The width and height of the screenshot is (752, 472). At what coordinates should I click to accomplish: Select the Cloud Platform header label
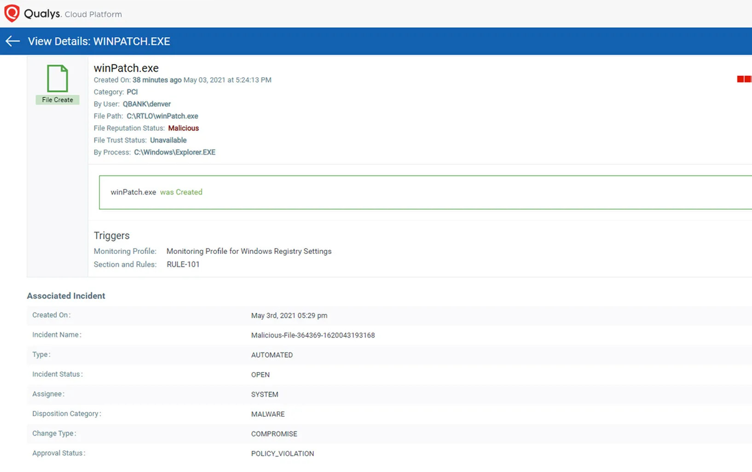[x=93, y=14]
